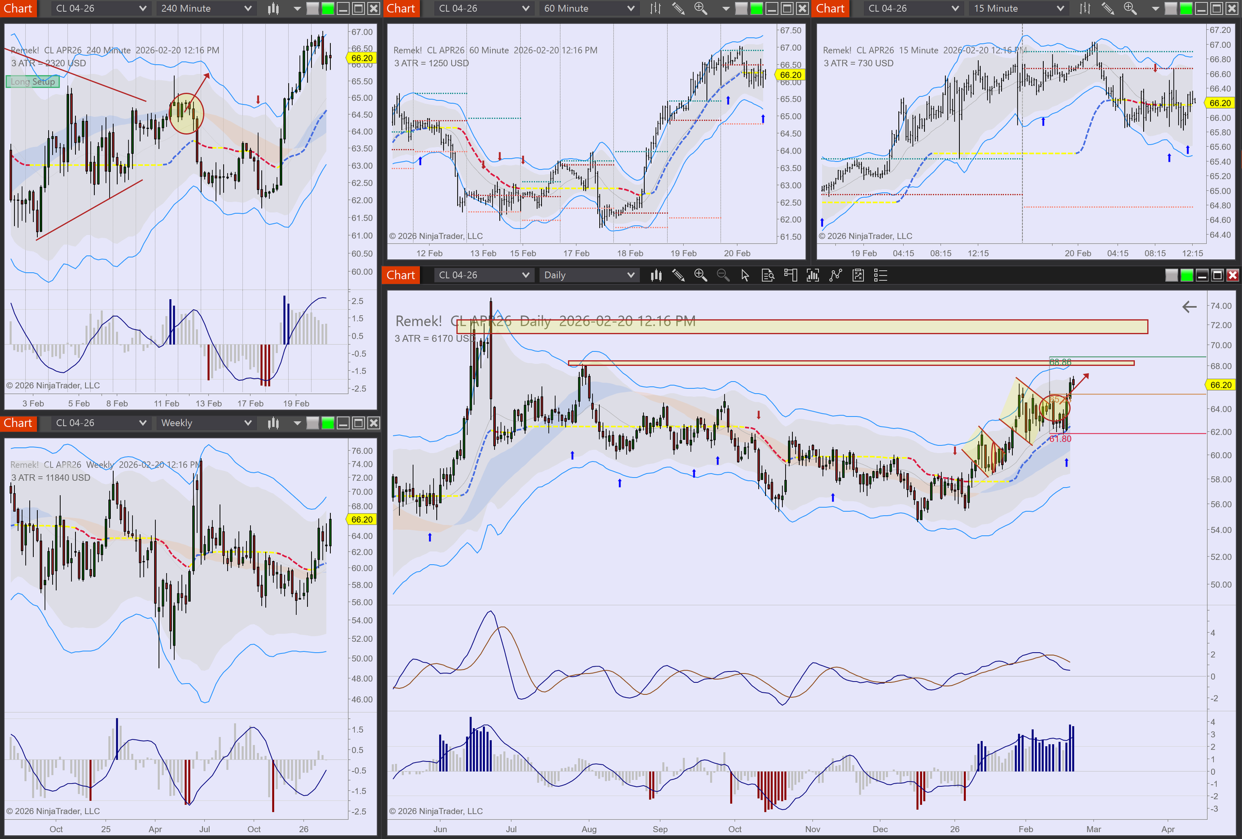Click zoom out magnifier on Daily chart

(x=722, y=275)
